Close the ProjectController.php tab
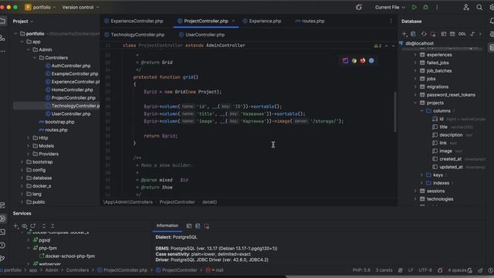Viewport: 494px width, 278px height. click(233, 21)
